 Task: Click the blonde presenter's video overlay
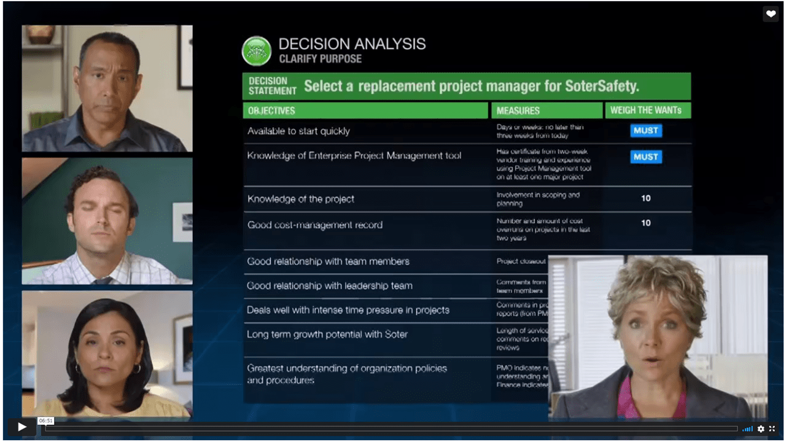click(658, 337)
